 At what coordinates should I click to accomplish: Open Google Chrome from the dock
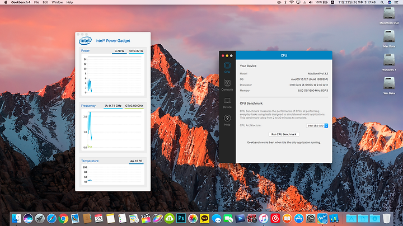(63, 219)
